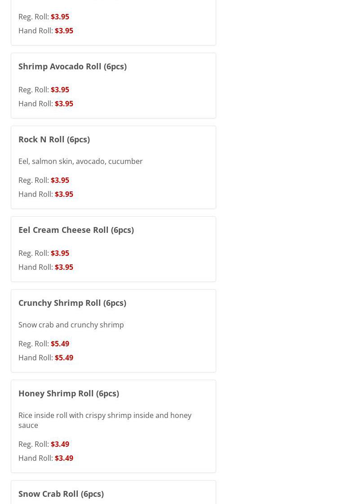The height and width of the screenshot is (504, 346).
Task: Click the snow crab and crunchy shrimp description
Action: tap(71, 325)
